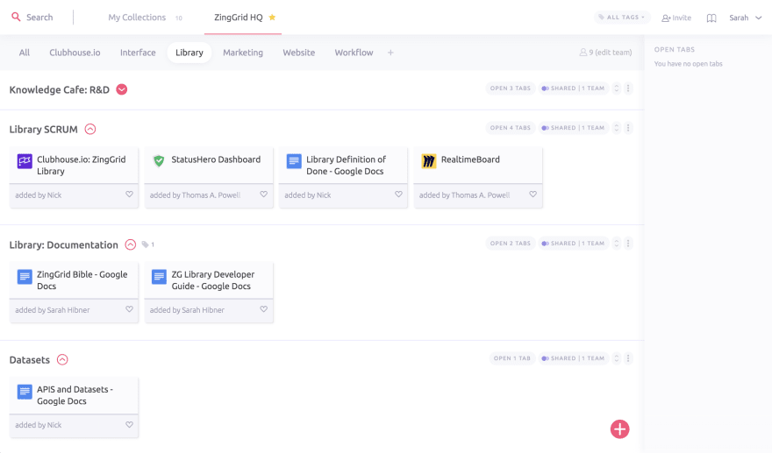Click the RealtimeBoard yellow icon
772x453 pixels.
point(429,161)
